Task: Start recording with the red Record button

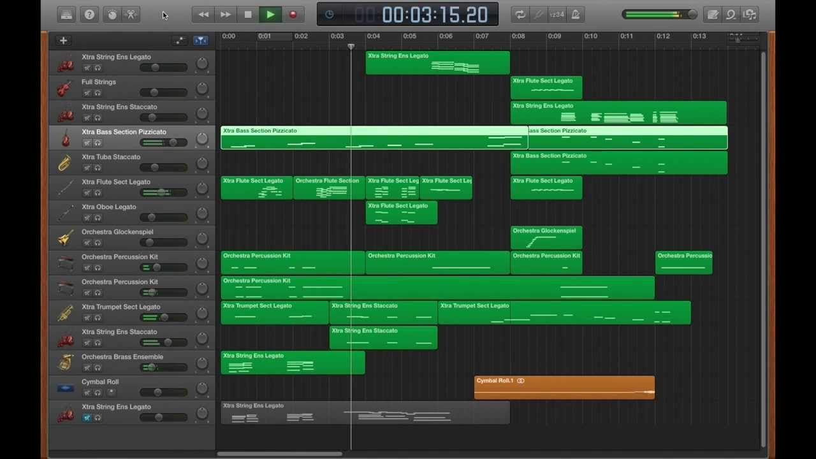Action: [x=293, y=15]
